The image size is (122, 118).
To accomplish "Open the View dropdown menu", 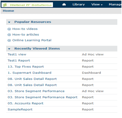I will coord(97,4).
